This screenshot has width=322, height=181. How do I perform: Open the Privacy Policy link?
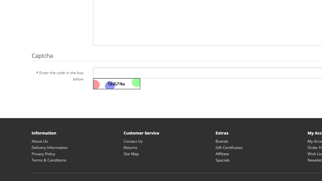coord(43,154)
